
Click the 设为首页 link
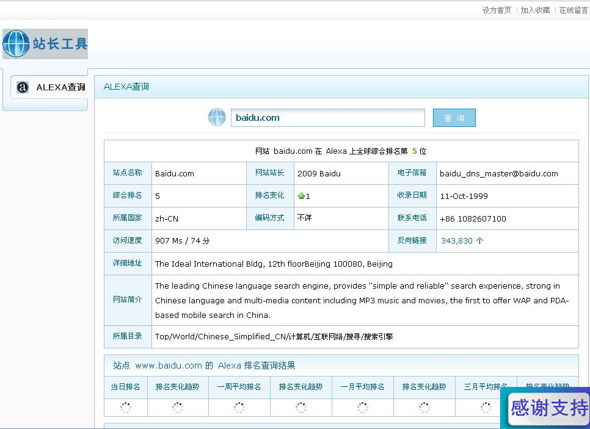coord(497,10)
